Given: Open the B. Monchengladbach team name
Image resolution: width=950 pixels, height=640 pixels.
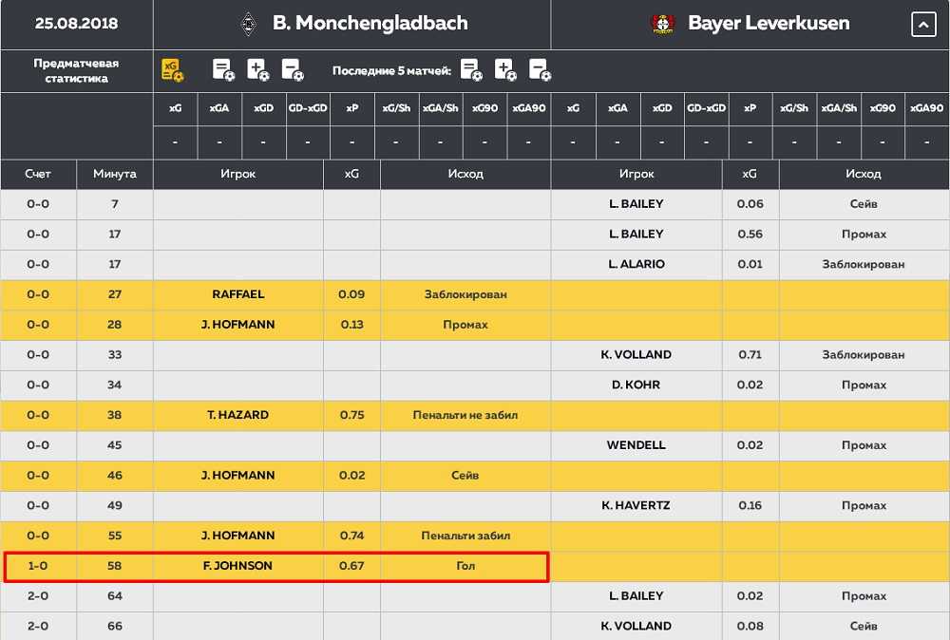Looking at the screenshot, I should (370, 24).
